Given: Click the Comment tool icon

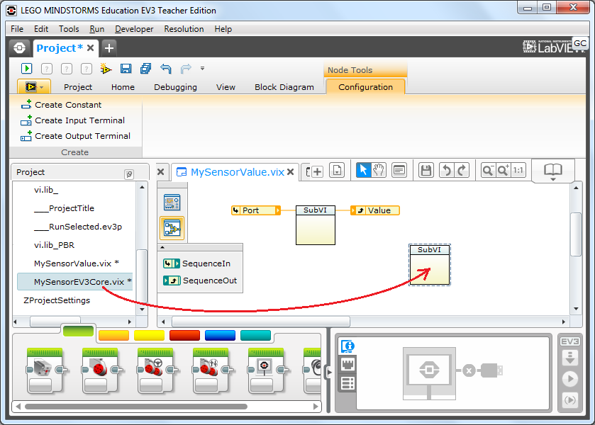Looking at the screenshot, I should pyautogui.click(x=399, y=170).
